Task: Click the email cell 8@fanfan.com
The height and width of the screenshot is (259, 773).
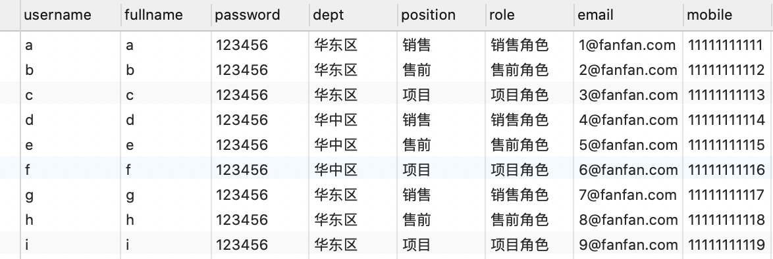Action: click(x=629, y=220)
